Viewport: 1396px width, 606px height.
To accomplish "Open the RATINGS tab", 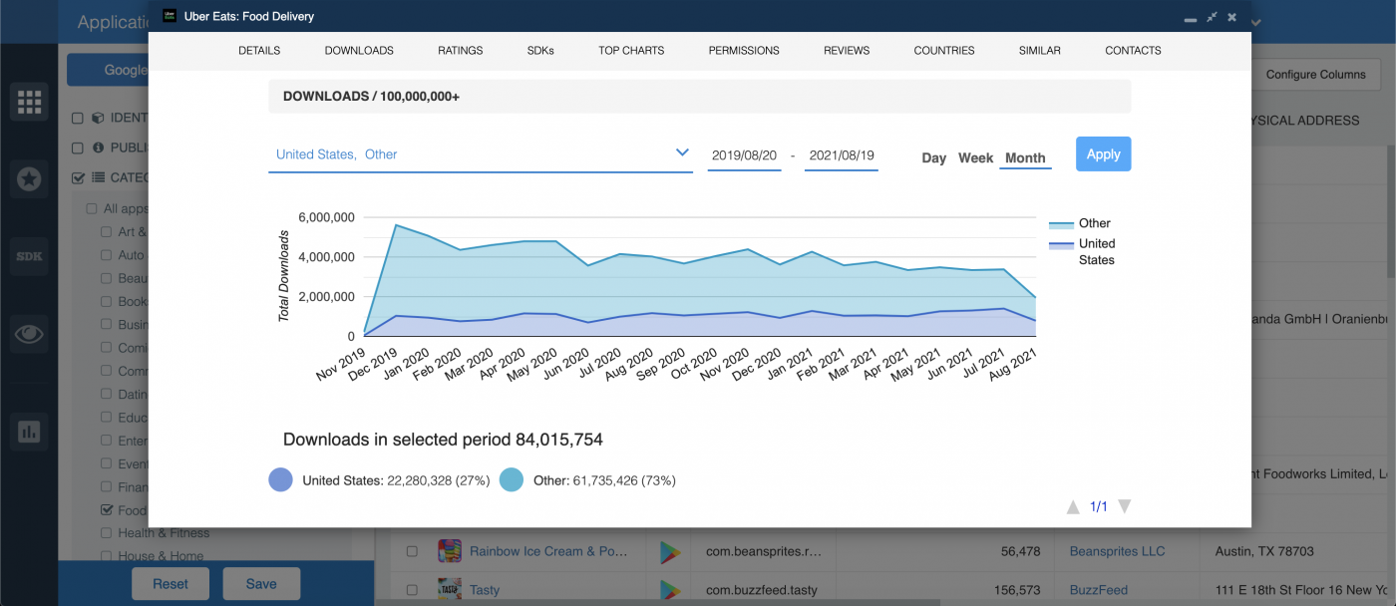I will 461,50.
